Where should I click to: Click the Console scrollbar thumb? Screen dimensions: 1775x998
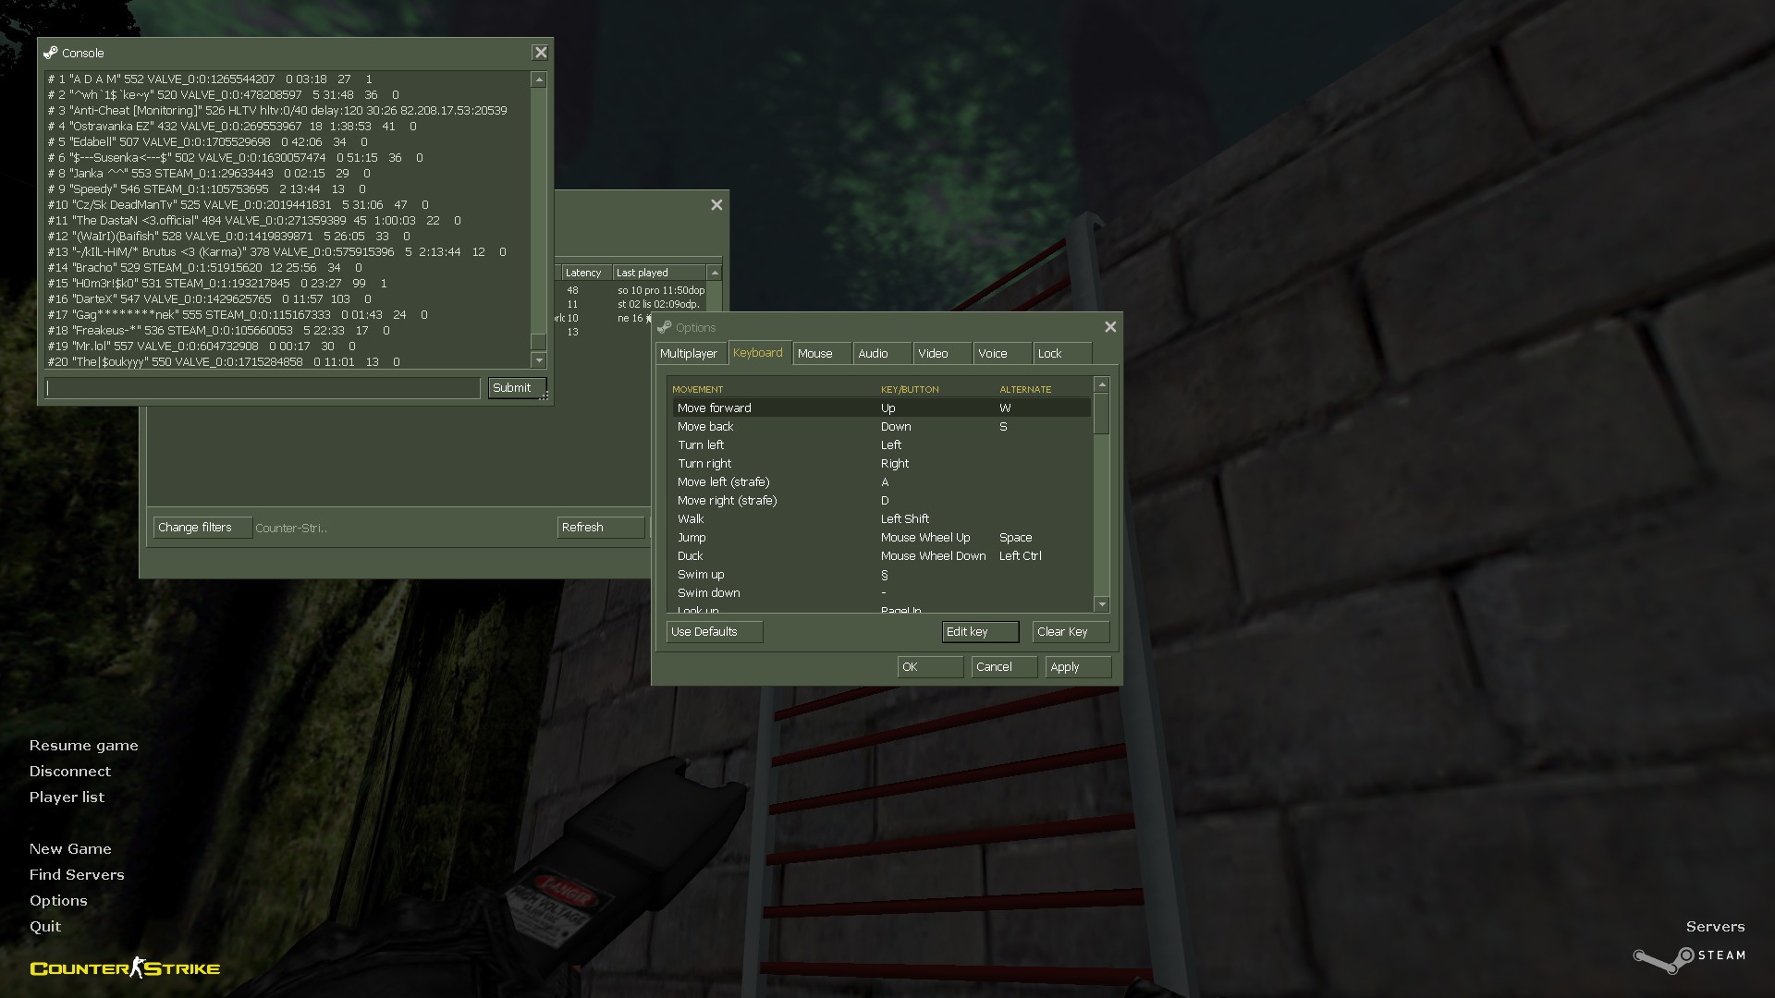pos(539,343)
